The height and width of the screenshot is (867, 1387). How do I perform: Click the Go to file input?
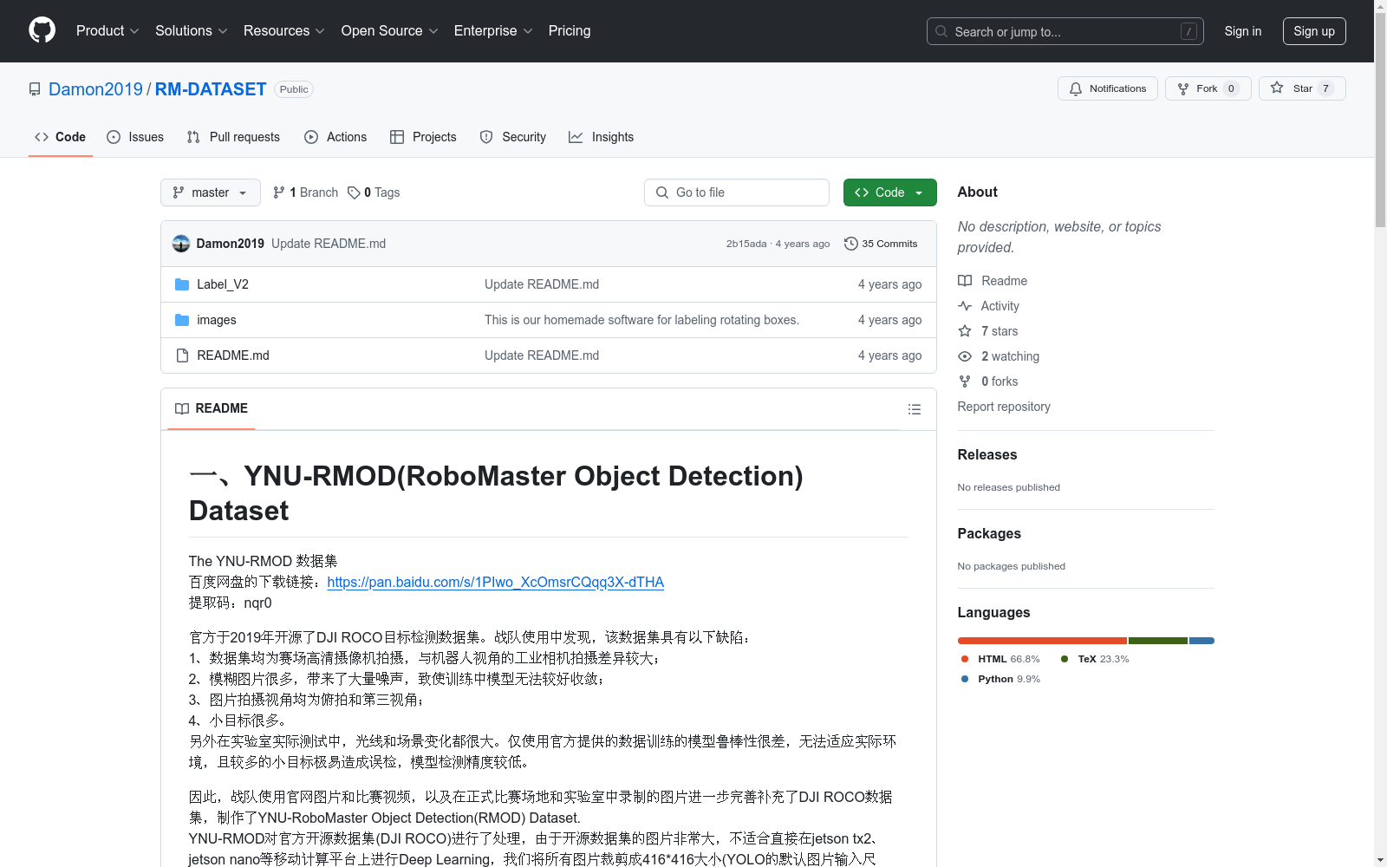tap(737, 192)
